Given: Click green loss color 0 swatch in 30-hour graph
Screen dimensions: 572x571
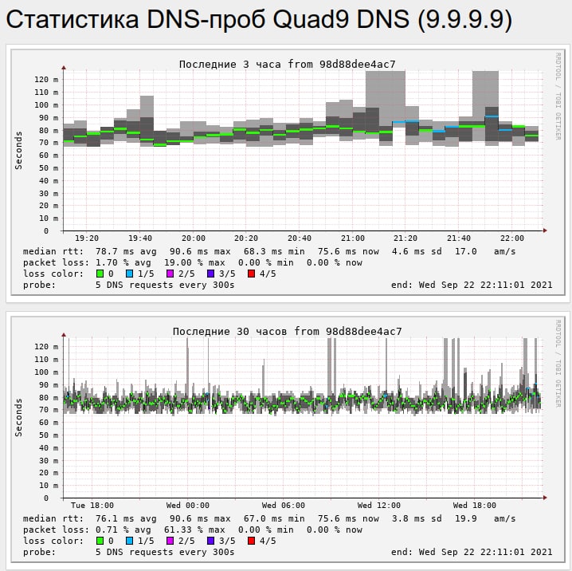Looking at the screenshot, I should pos(100,541).
